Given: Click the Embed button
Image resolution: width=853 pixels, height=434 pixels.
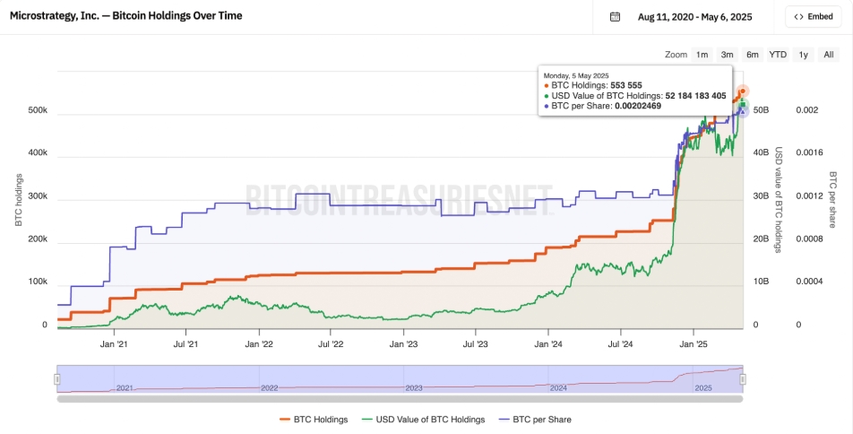Looking at the screenshot, I should coord(814,17).
